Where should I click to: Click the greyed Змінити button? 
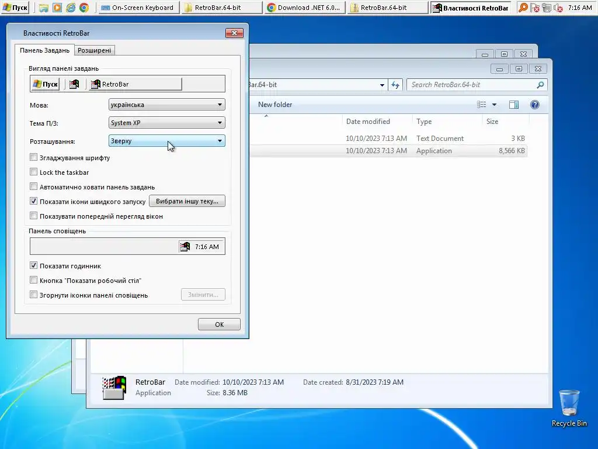pos(203,295)
